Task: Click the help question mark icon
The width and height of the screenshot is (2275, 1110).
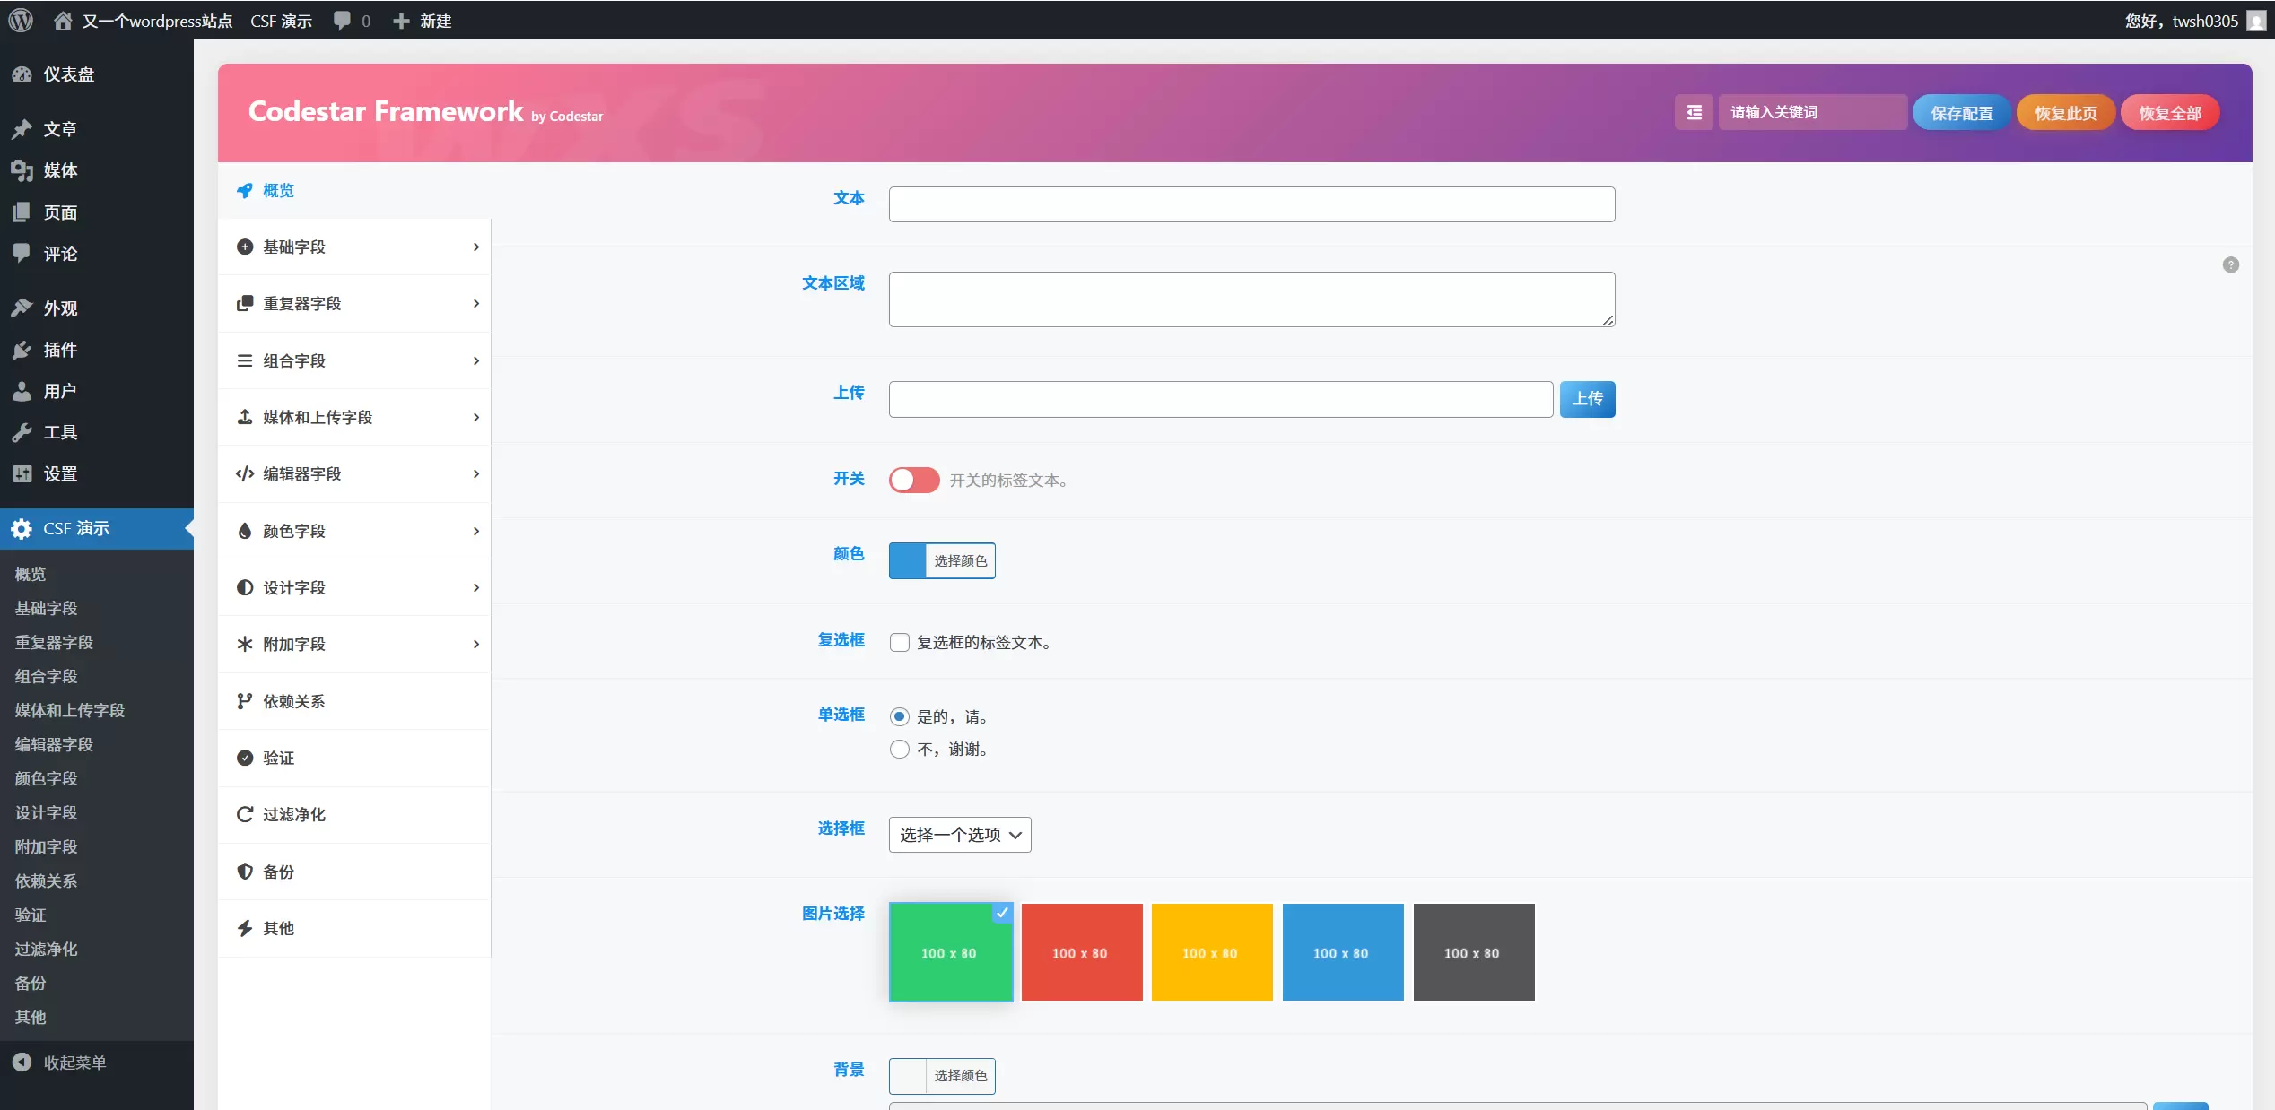Action: tap(2231, 264)
